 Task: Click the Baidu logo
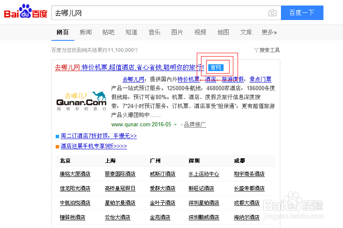pos(26,11)
